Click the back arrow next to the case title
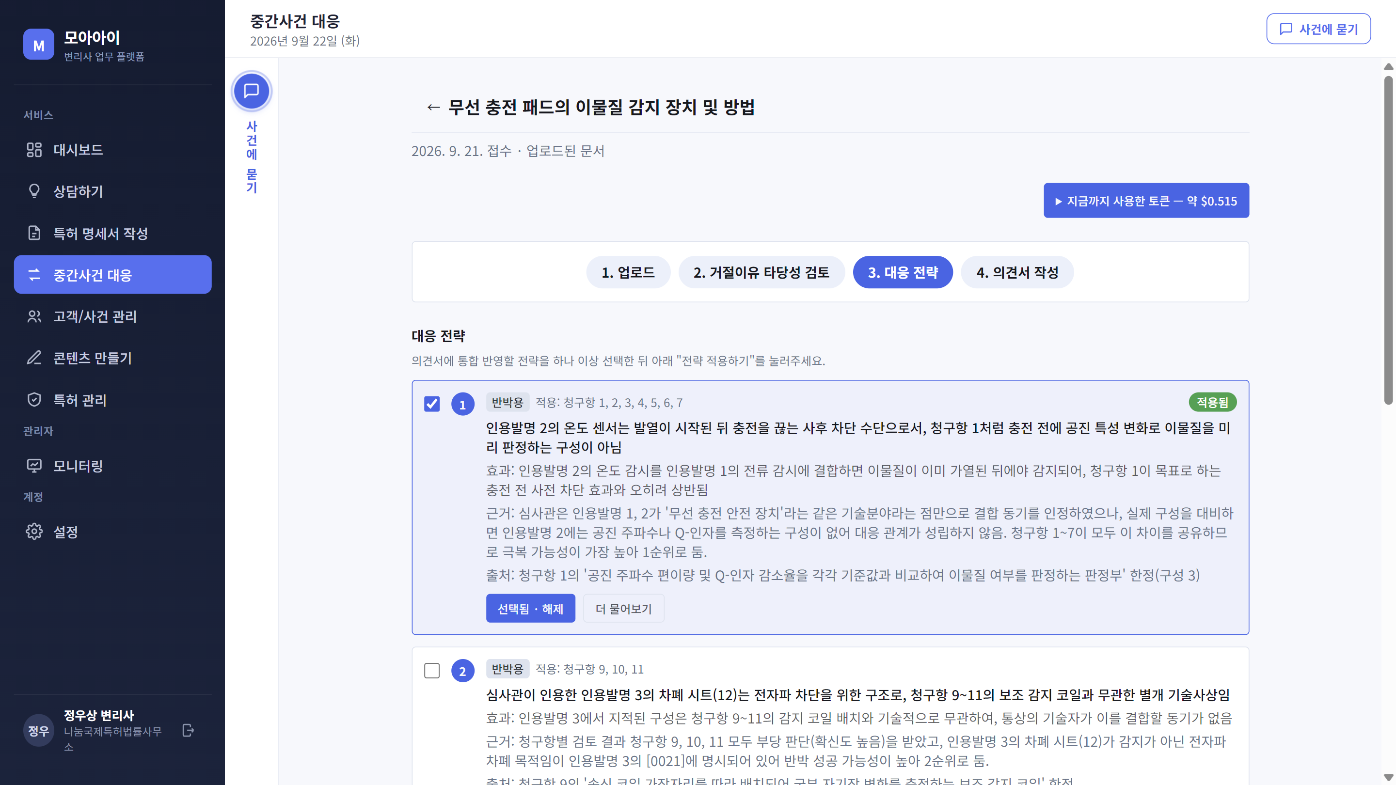The height and width of the screenshot is (785, 1396). pos(433,107)
